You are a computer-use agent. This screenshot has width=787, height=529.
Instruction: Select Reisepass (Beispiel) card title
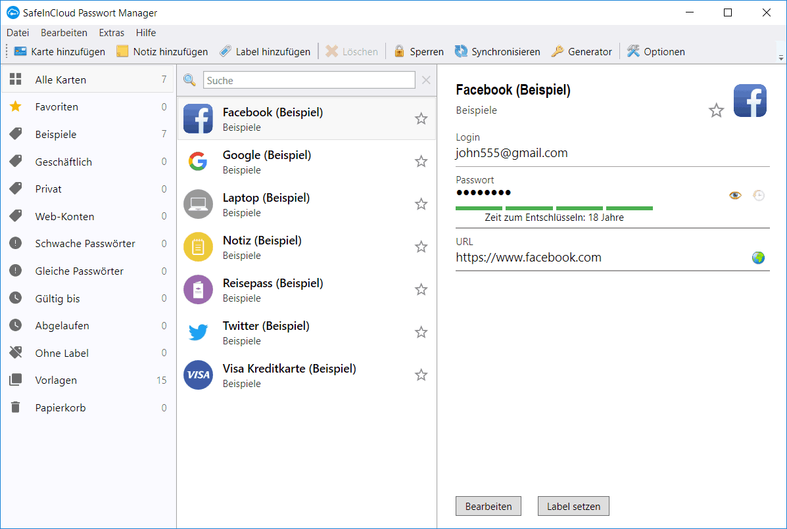click(273, 283)
